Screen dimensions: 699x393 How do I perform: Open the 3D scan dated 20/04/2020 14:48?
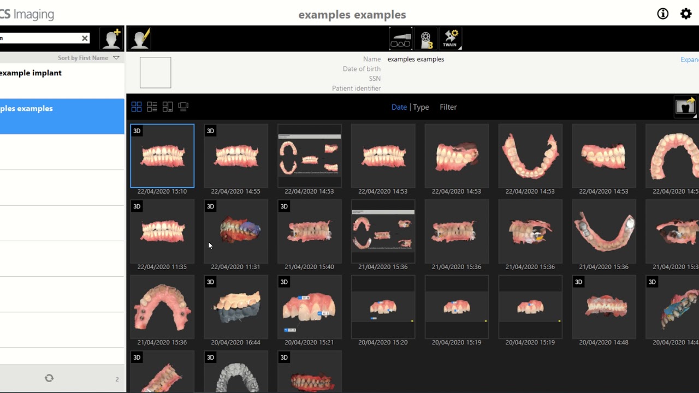603,307
